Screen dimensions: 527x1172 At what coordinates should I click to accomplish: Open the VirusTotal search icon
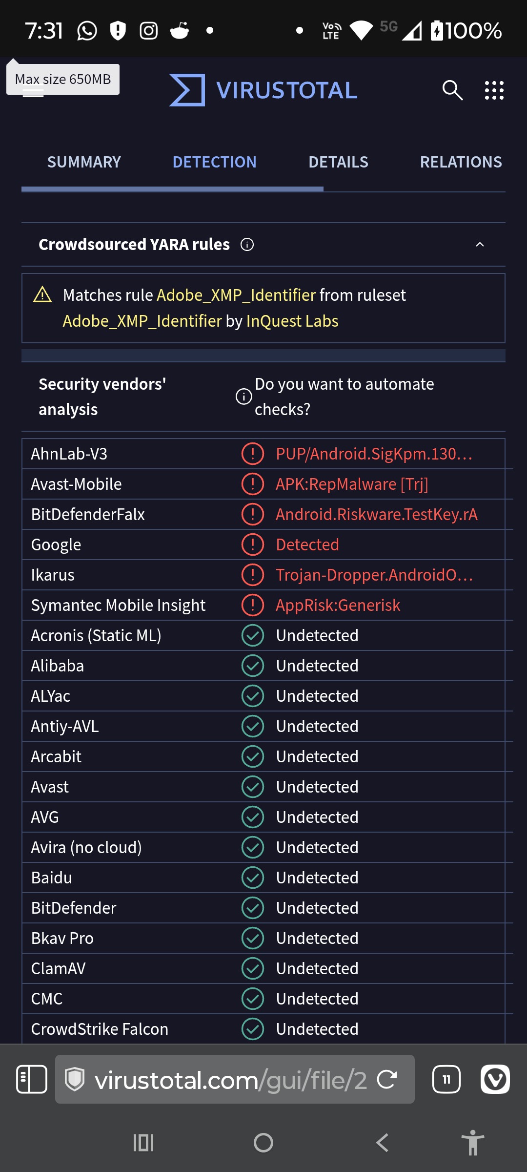coord(452,90)
